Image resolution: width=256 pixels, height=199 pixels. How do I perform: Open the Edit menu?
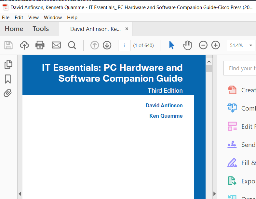click(19, 18)
